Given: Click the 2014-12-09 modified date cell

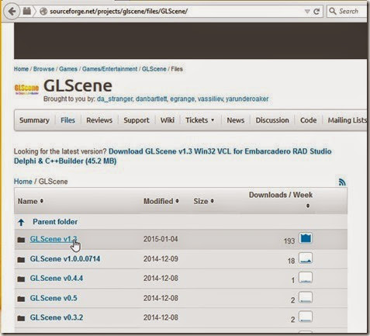Looking at the screenshot, I should (161, 259).
